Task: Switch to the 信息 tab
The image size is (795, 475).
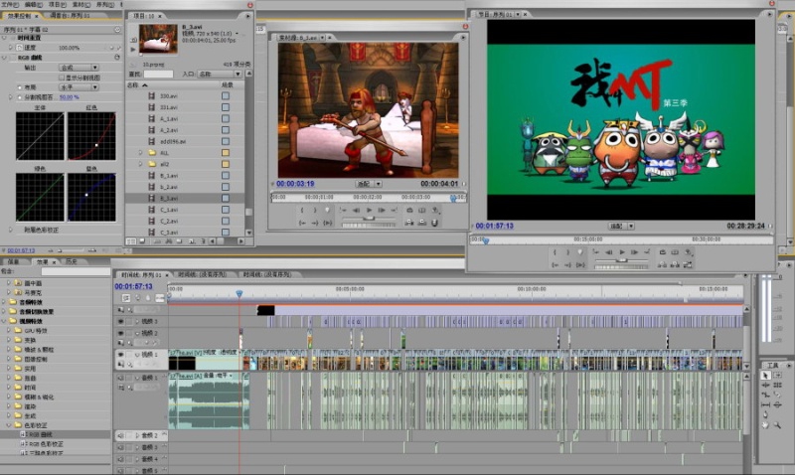Action: pyautogui.click(x=13, y=261)
